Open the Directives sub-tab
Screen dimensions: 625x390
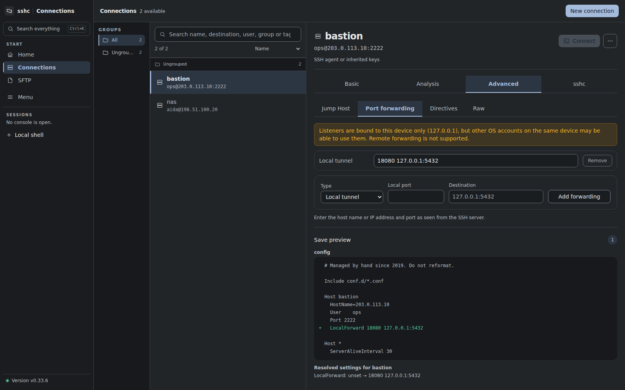444,108
